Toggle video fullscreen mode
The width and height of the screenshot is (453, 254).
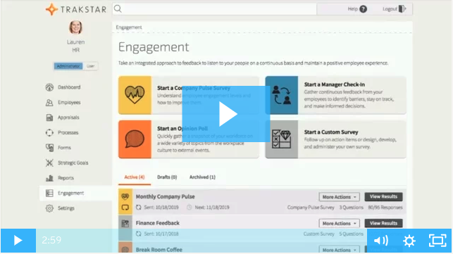pos(438,241)
